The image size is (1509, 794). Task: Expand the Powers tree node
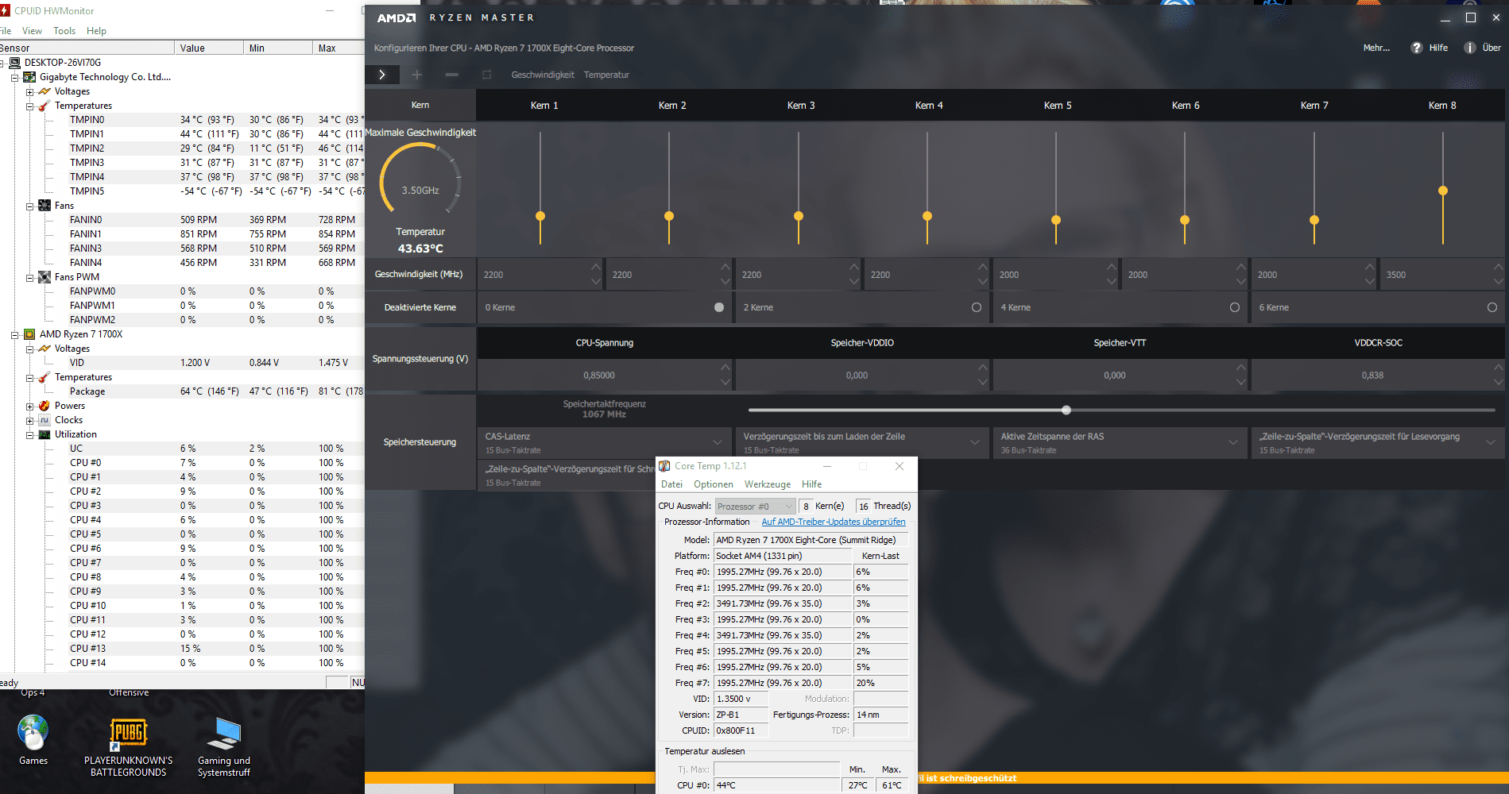29,407
